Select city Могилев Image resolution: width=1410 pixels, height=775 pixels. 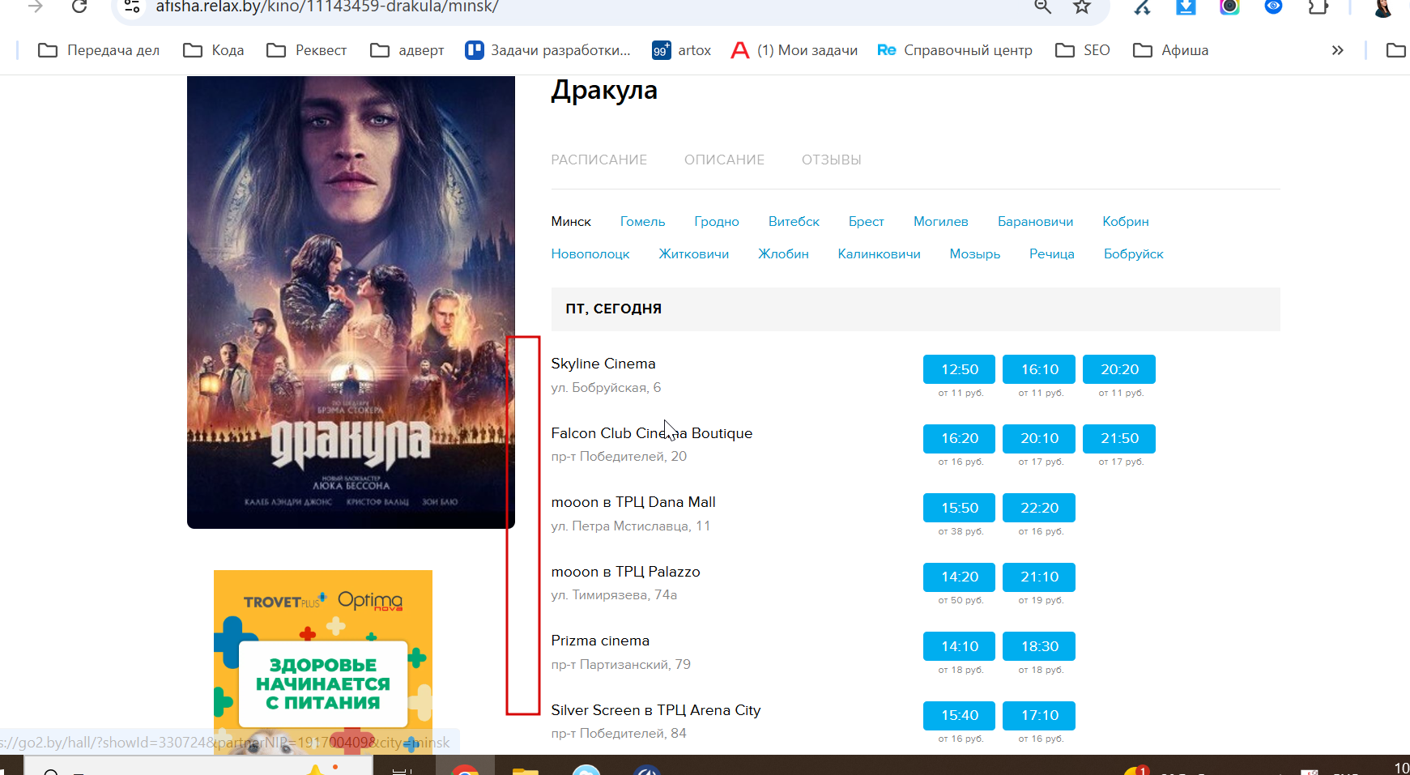click(x=941, y=222)
